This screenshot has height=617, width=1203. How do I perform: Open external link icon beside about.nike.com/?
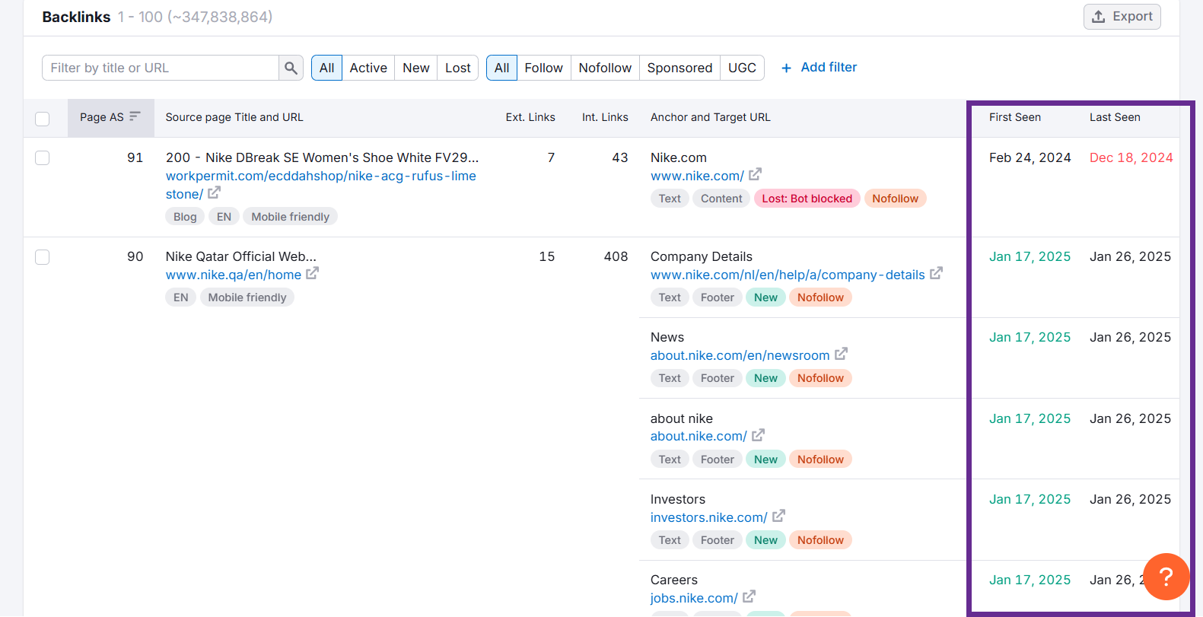[758, 435]
